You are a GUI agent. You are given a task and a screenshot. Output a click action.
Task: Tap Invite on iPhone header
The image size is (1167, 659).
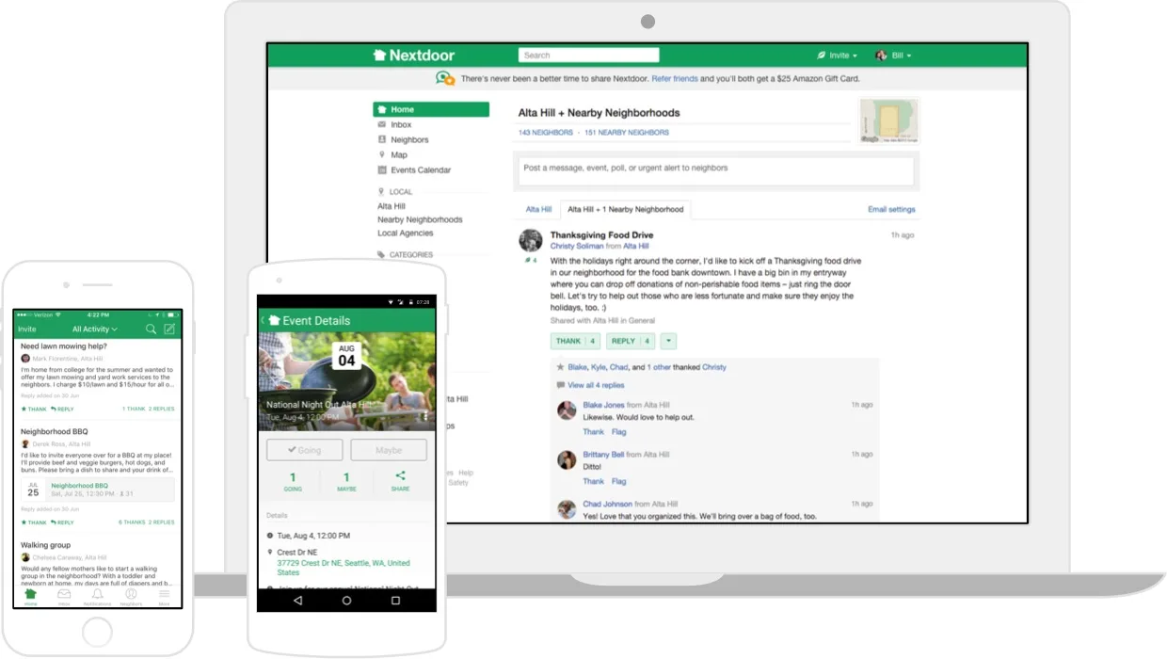pyautogui.click(x=26, y=329)
